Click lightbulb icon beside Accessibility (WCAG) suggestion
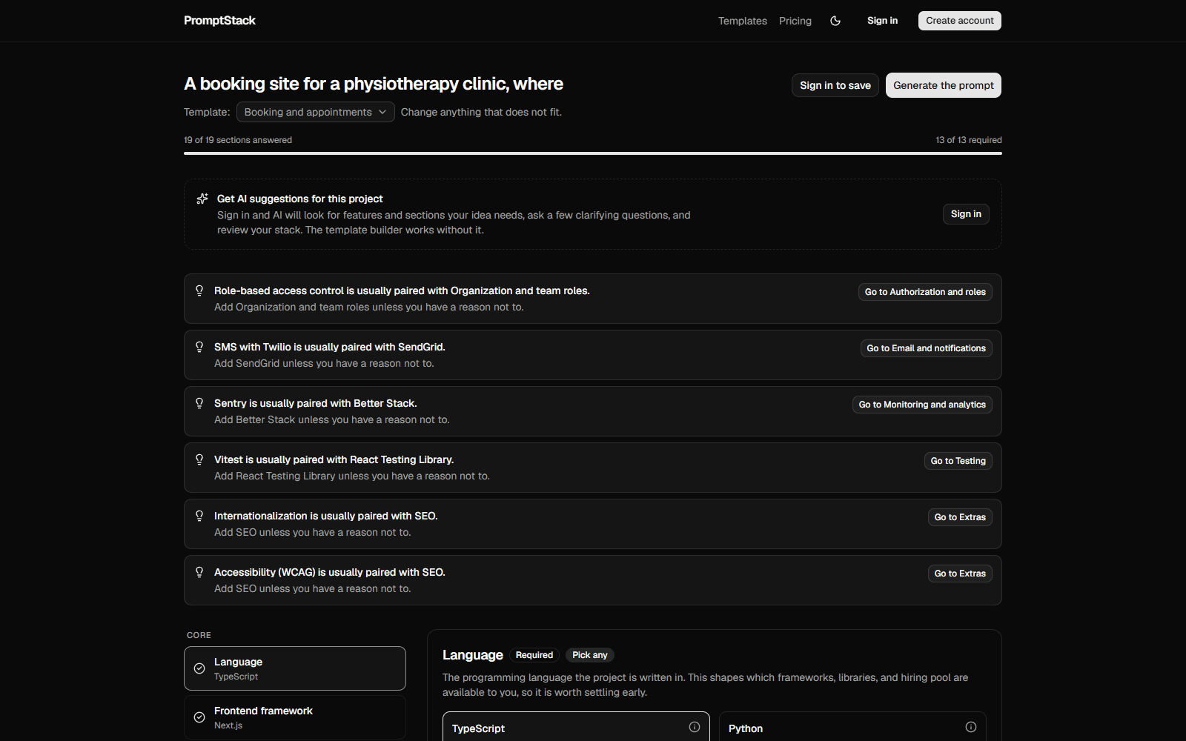The image size is (1186, 741). [x=199, y=572]
